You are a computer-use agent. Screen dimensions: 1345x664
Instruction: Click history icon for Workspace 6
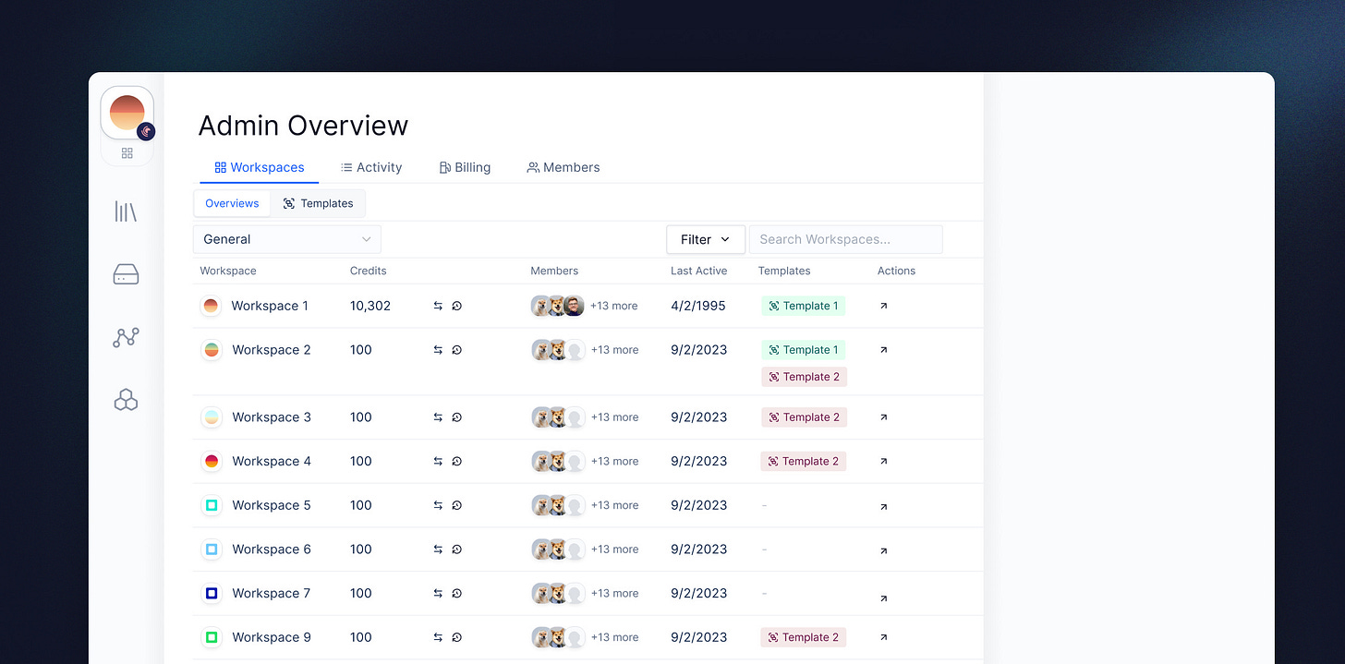[456, 549]
